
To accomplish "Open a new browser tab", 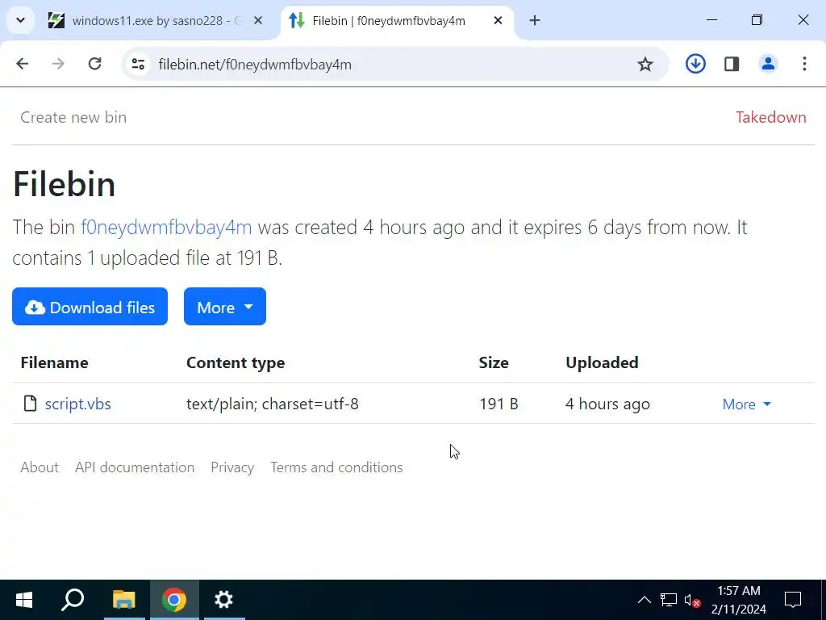I will click(x=535, y=20).
